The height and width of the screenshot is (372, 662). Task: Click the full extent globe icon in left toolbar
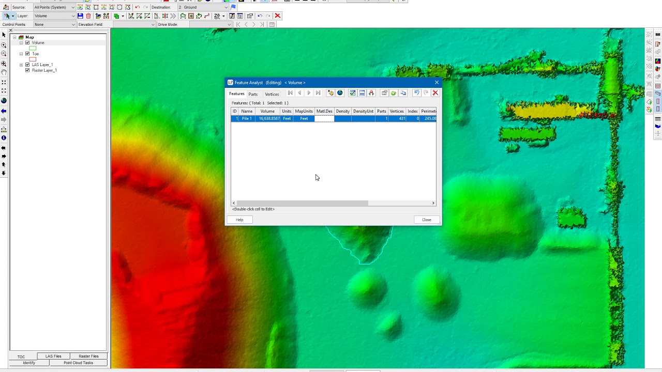4,101
